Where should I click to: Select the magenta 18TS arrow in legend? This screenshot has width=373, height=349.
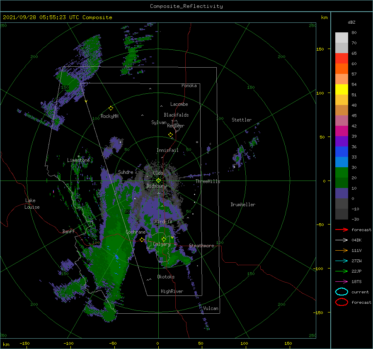tap(342, 282)
